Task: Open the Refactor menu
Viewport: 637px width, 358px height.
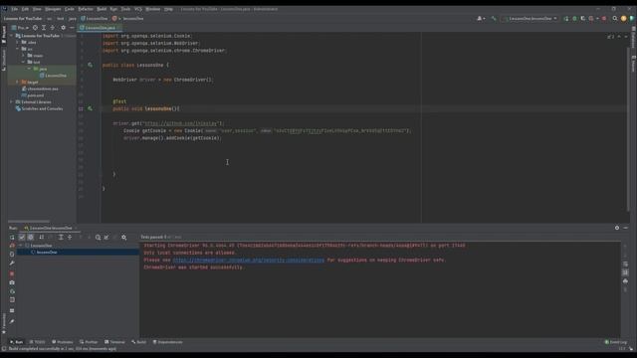Action: [x=86, y=9]
